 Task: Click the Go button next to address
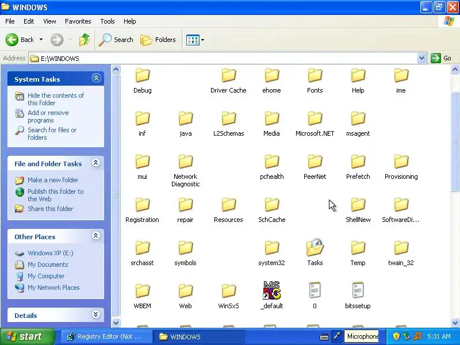[x=441, y=58]
